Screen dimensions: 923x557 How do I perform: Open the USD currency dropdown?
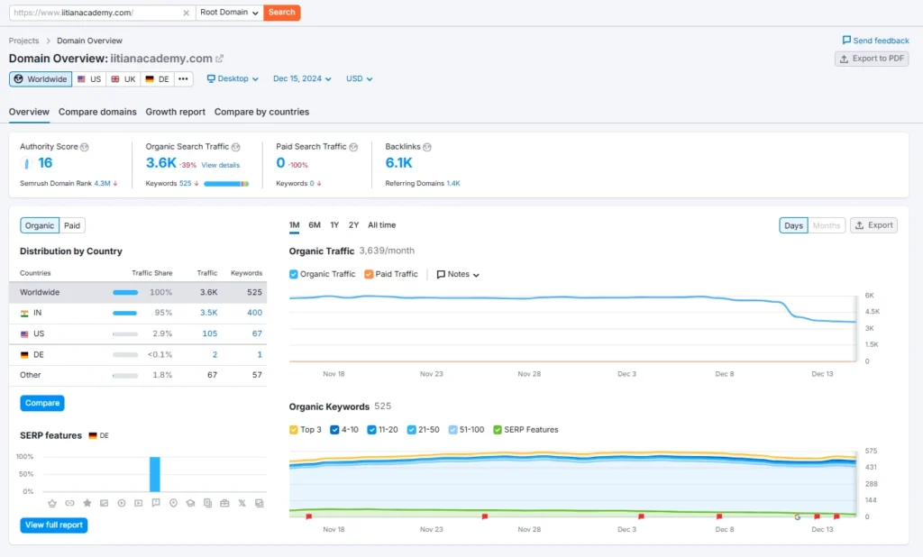click(x=359, y=79)
